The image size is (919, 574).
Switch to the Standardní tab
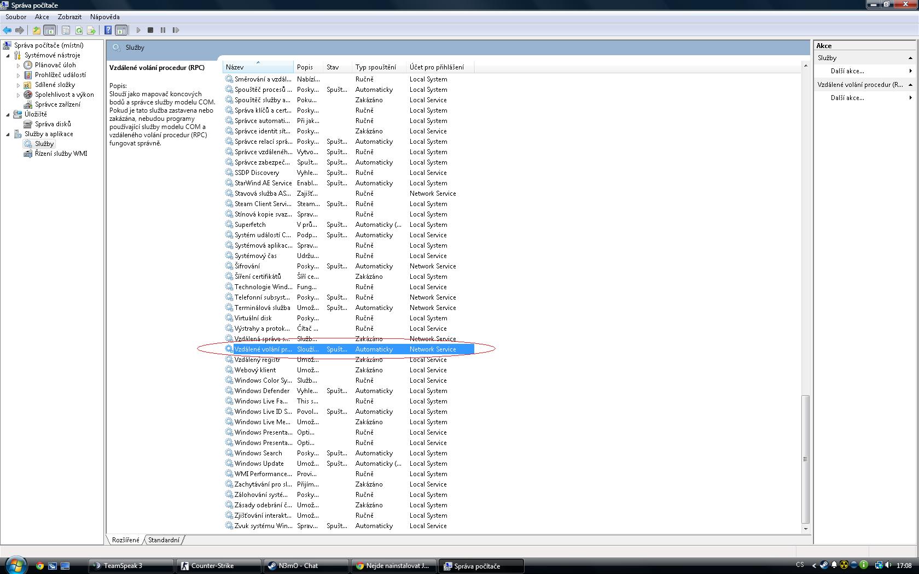pyautogui.click(x=164, y=540)
